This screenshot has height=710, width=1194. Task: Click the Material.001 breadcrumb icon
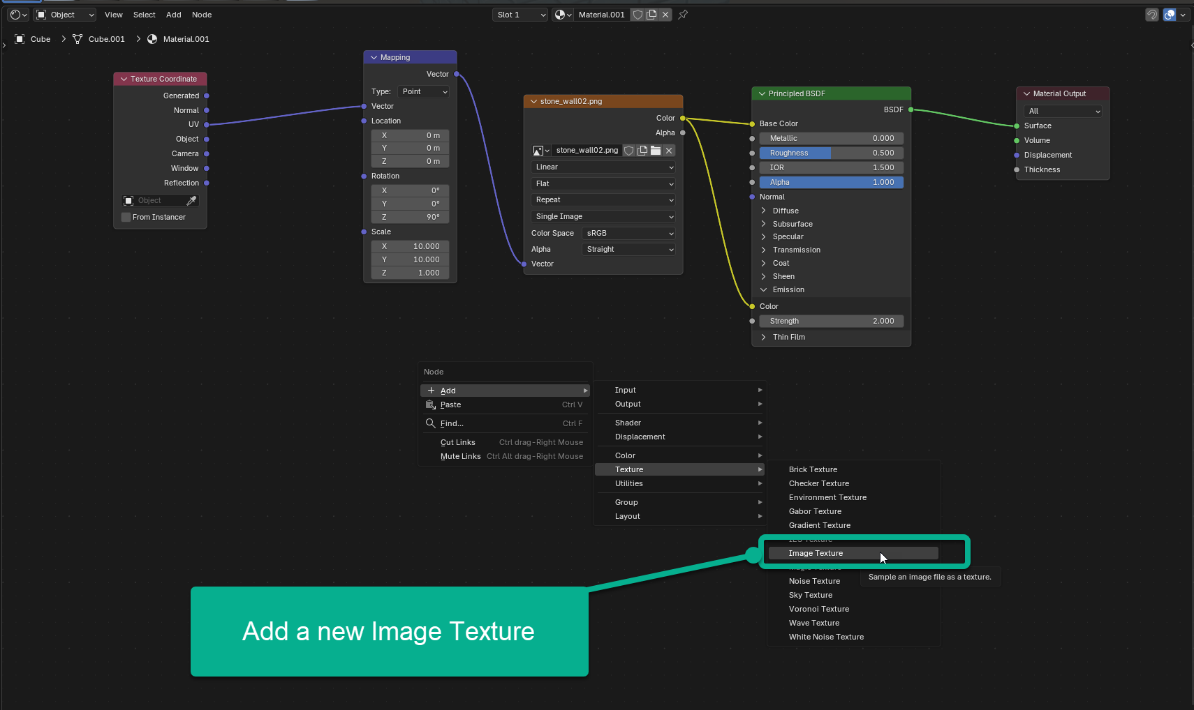[x=152, y=39]
